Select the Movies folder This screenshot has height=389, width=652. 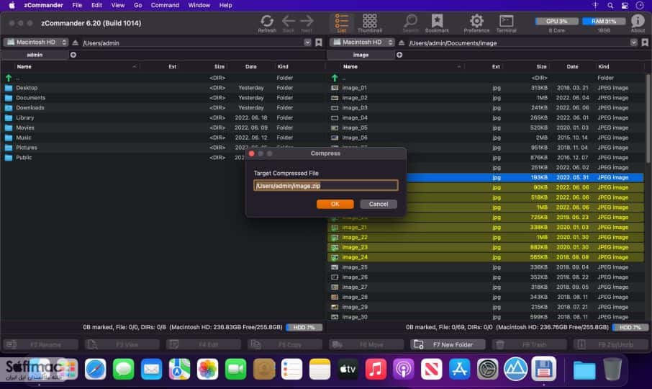click(163, 128)
